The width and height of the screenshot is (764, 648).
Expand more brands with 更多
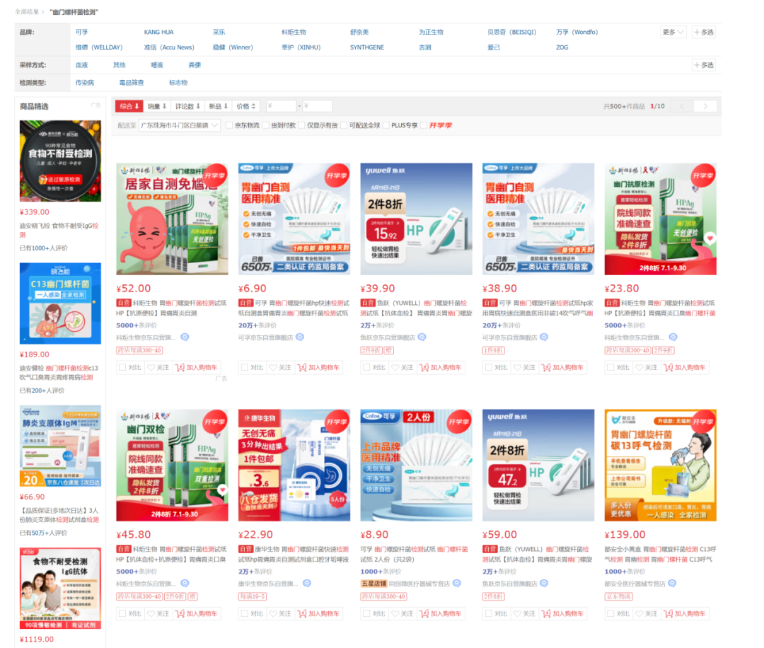pyautogui.click(x=673, y=32)
